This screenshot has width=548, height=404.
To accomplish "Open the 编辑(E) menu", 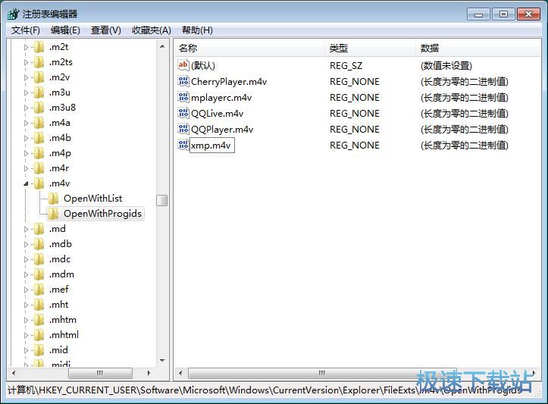I will click(65, 30).
